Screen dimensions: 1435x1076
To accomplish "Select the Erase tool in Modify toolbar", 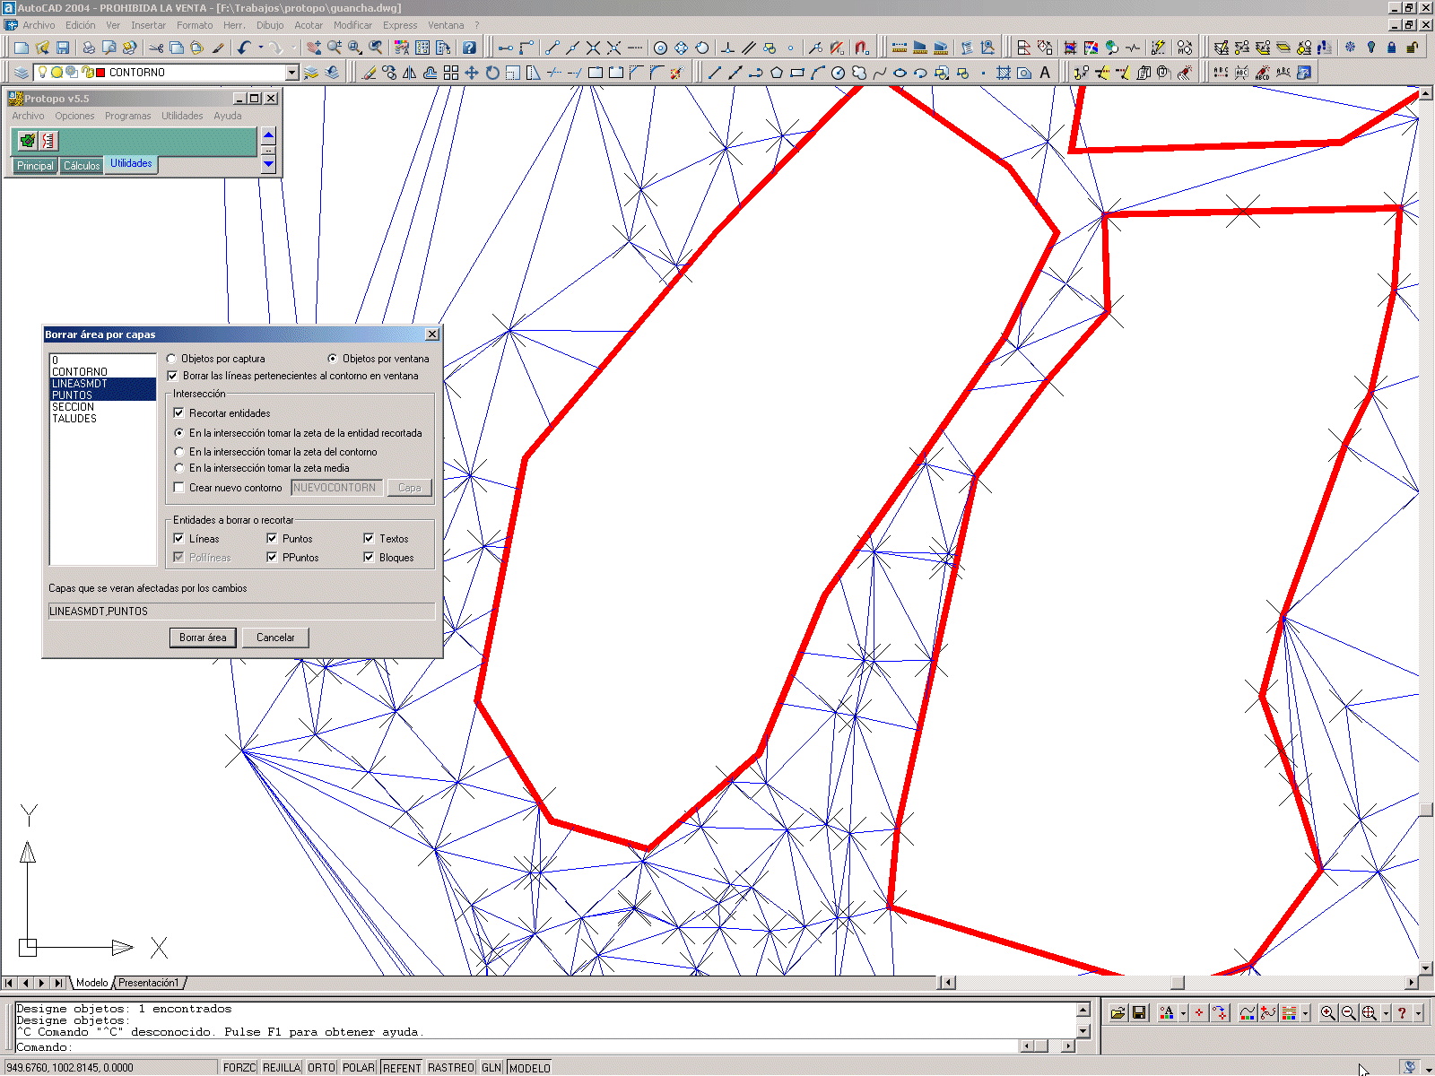I will 369,73.
